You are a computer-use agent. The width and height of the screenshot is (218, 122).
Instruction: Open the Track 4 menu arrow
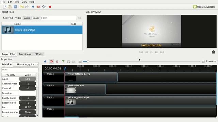coord(45,74)
